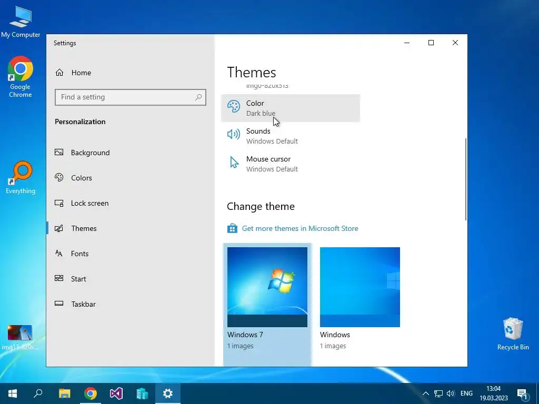Screen dimensions: 539x404
Task: Apply the Windows theme thumbnail
Action: coord(360,287)
